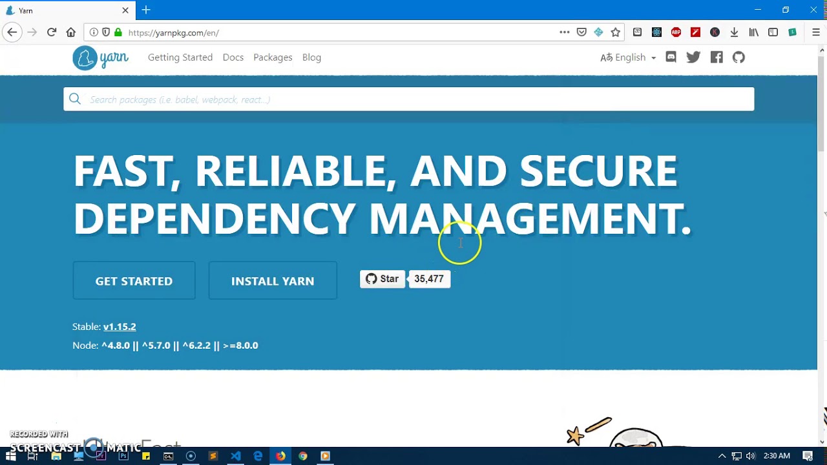This screenshot has width=827, height=465.
Task: Click the dark round K extension icon
Action: (715, 32)
